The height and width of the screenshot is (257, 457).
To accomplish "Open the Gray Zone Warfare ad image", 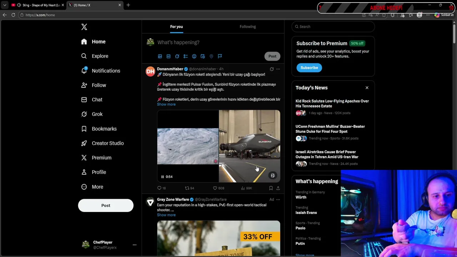I will point(219,238).
